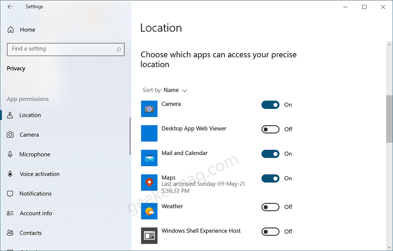Click the Desktop App Web Viewer icon
Image resolution: width=393 pixels, height=251 pixels.
tap(149, 134)
